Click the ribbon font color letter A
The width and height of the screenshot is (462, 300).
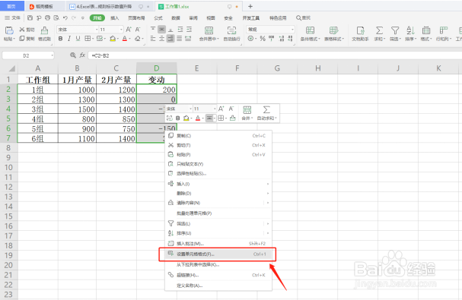[125, 39]
